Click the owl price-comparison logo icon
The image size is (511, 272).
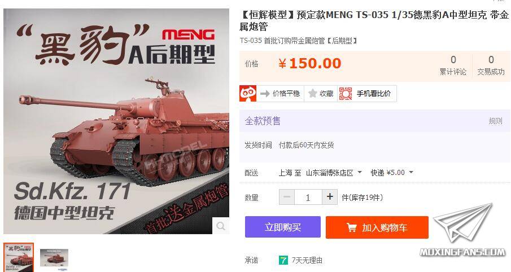tap(248, 94)
